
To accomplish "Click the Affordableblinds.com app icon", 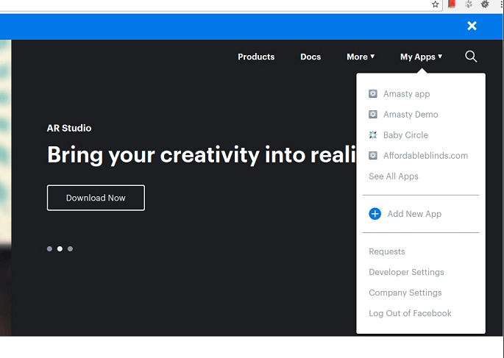I will pyautogui.click(x=373, y=155).
